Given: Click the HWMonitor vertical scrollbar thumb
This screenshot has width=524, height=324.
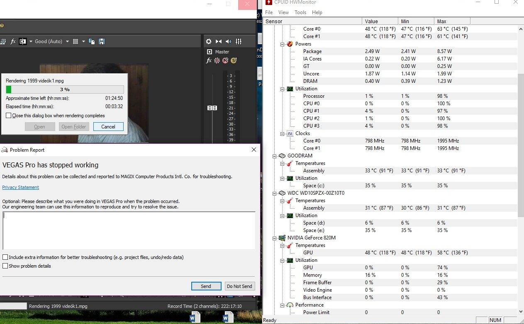Looking at the screenshot, I should click(x=521, y=145).
